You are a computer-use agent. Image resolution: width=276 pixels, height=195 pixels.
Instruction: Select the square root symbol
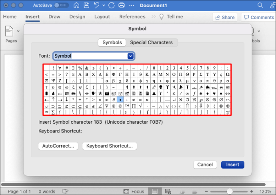coord(140,106)
